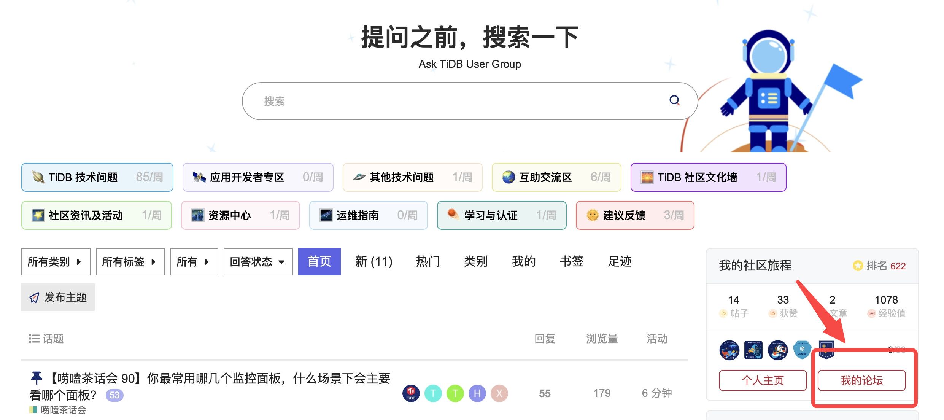
Task: Expand the 所有标签 tag dropdown
Action: [x=130, y=262]
